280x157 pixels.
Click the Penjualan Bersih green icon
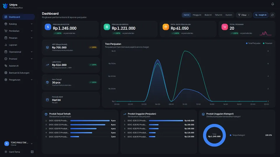pos(107,27)
